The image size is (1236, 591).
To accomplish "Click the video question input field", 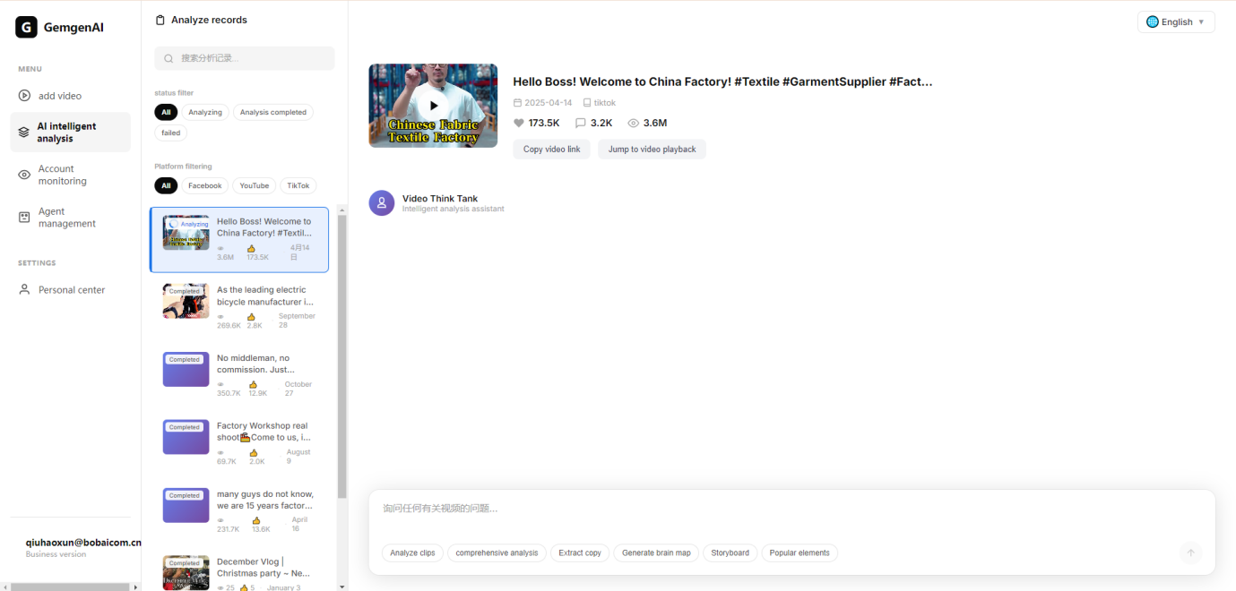I will pos(771,509).
